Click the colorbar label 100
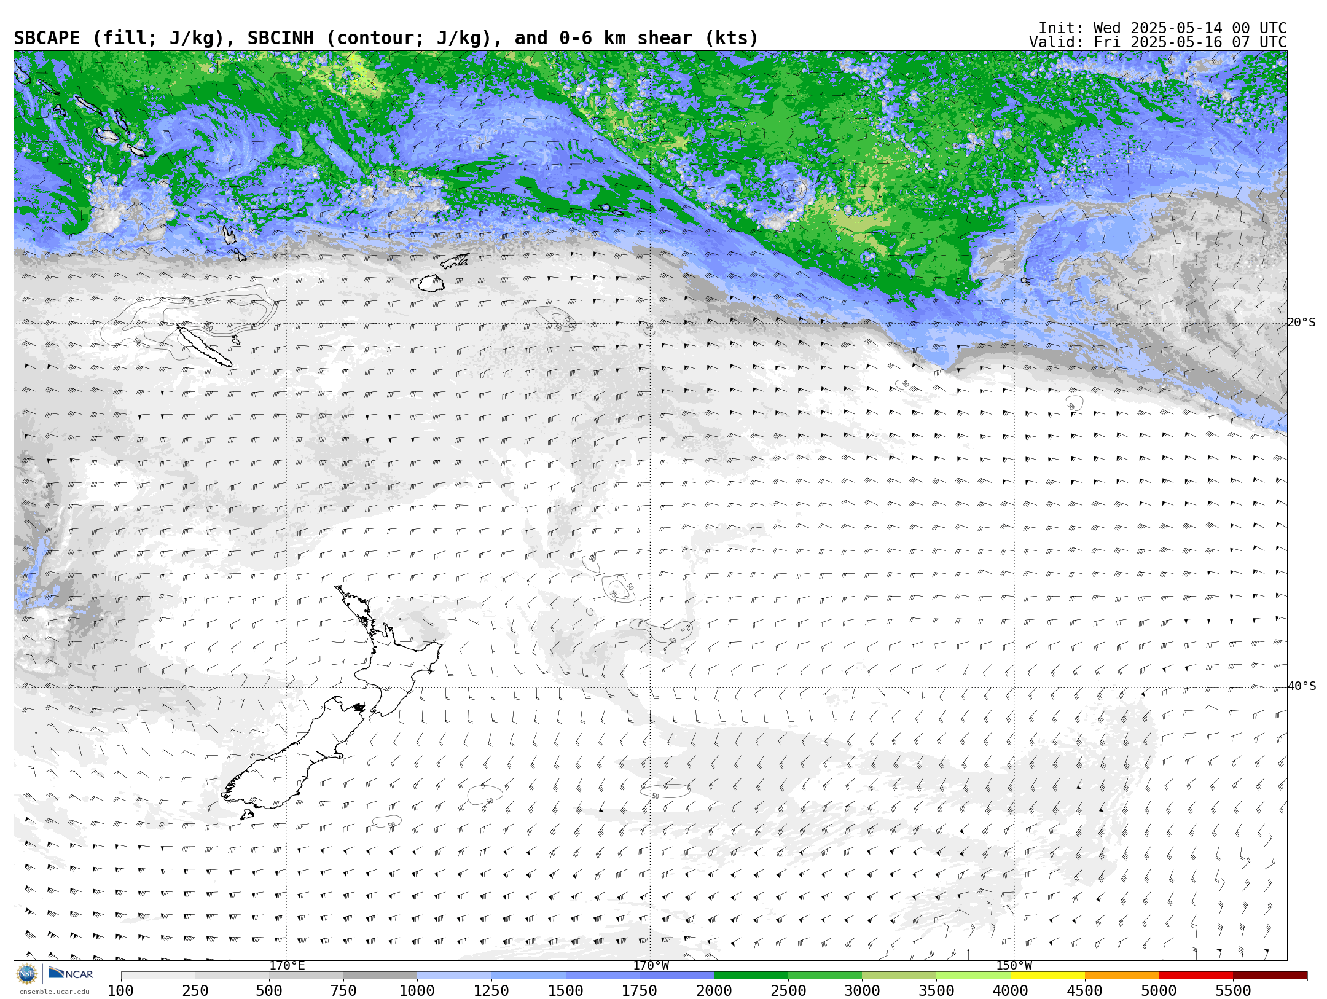 (x=120, y=990)
